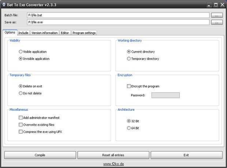227x168 pixels.
Task: Select Do not delete temporary files
Action: pyautogui.click(x=21, y=93)
